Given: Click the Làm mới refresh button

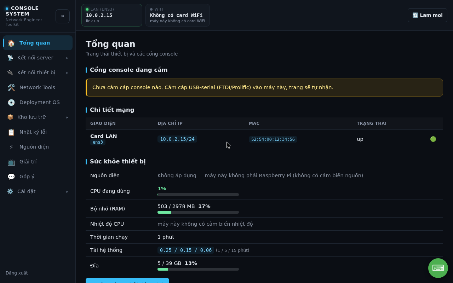Looking at the screenshot, I should [x=428, y=15].
